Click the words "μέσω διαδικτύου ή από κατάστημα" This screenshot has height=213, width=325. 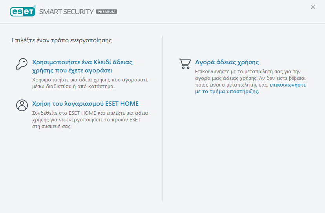point(73,87)
